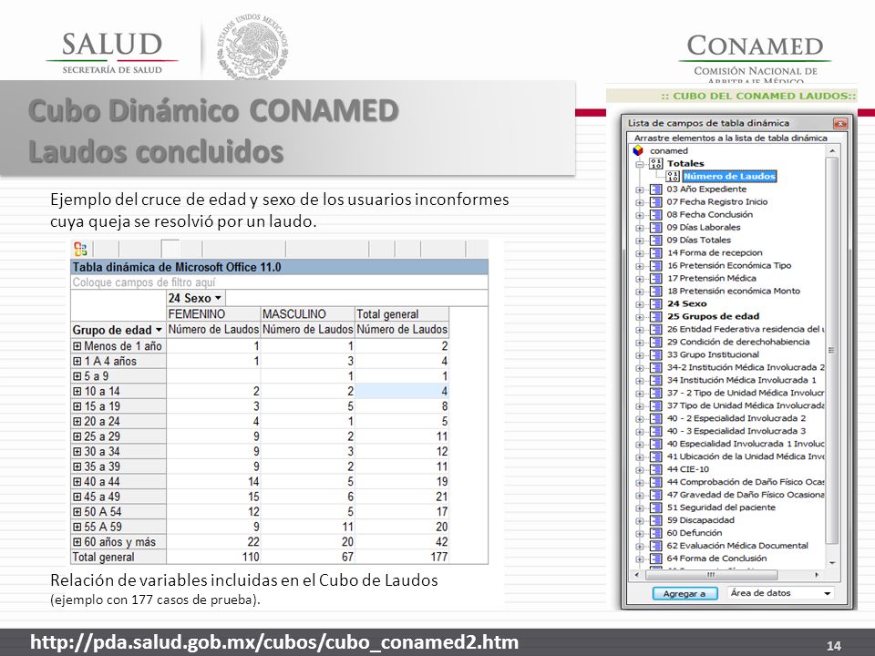The image size is (875, 656).
Task: Click the Agregar a button
Action: pyautogui.click(x=685, y=593)
